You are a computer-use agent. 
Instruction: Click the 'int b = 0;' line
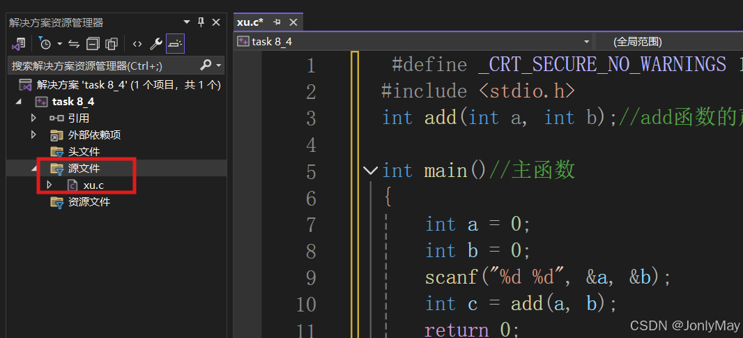pos(477,250)
